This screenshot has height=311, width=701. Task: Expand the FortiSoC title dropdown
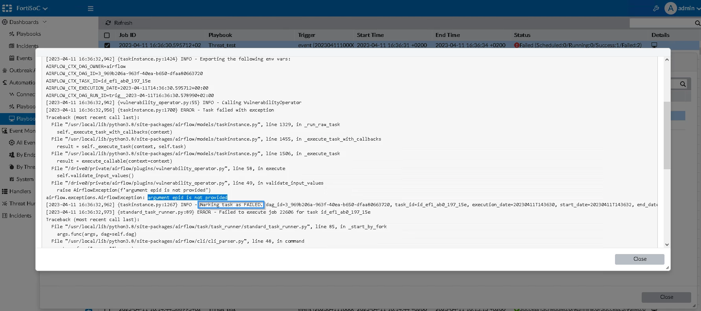[45, 8]
